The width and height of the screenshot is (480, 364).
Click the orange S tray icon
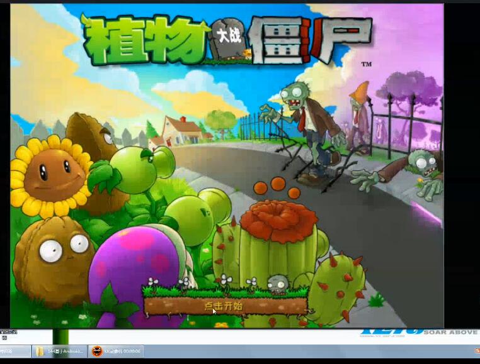[477, 351]
